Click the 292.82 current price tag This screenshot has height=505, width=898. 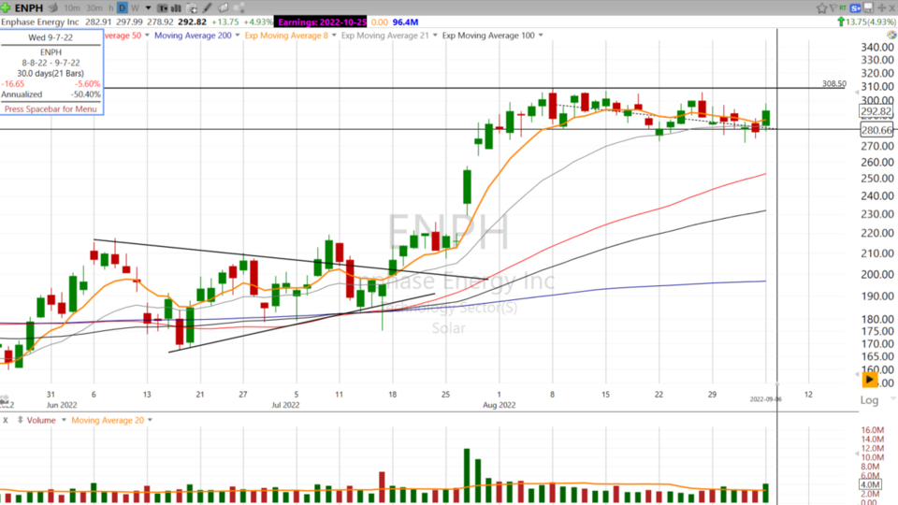point(876,111)
